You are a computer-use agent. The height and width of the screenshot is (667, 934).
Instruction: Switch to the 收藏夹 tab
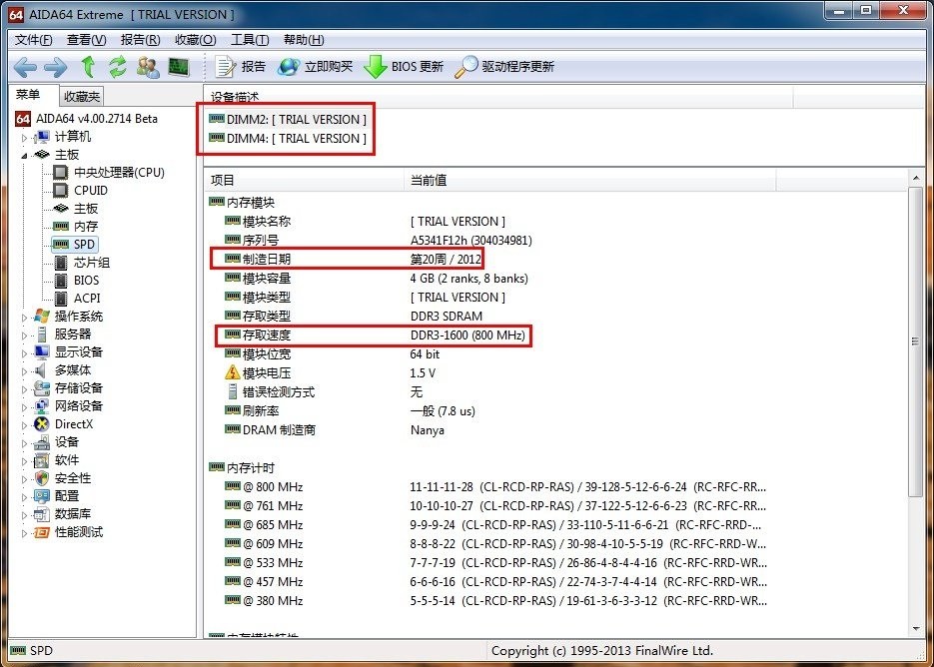[81, 97]
